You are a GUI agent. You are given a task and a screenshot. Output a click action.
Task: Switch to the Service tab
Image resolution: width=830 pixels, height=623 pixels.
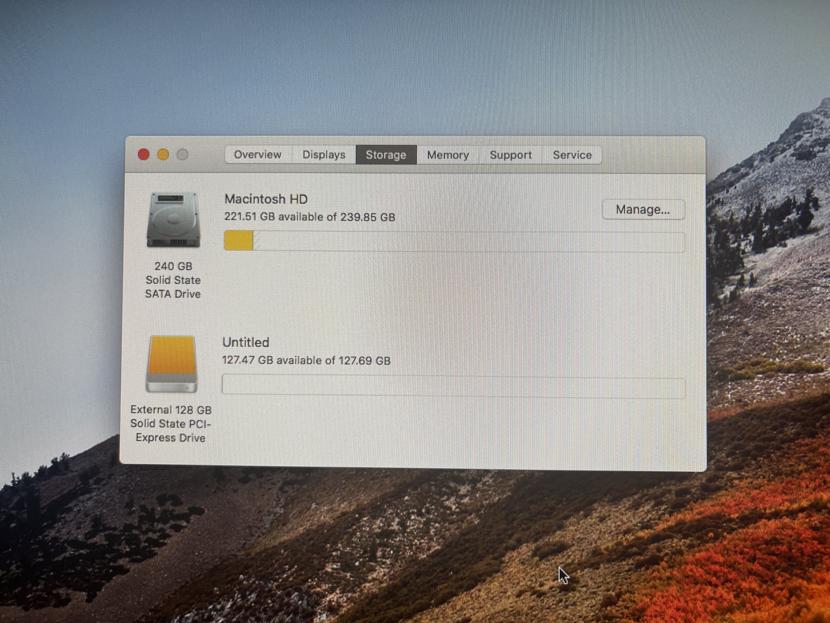[572, 155]
